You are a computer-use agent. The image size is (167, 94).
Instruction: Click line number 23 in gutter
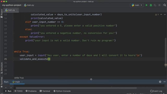click(5, 52)
